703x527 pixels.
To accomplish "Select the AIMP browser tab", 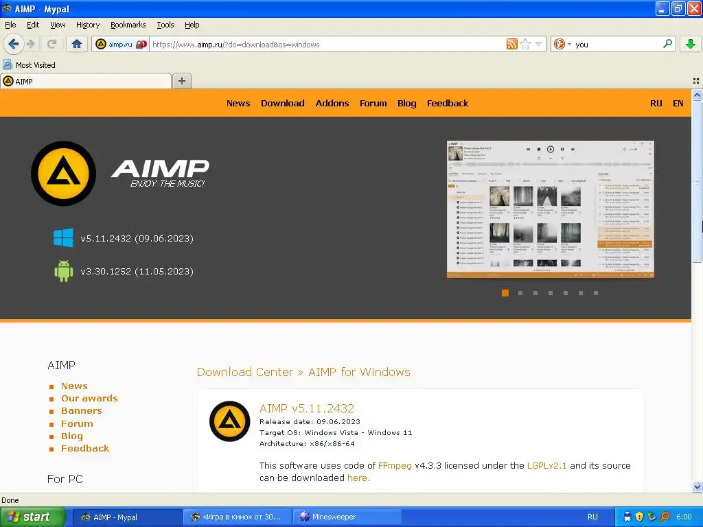I will pyautogui.click(x=86, y=81).
